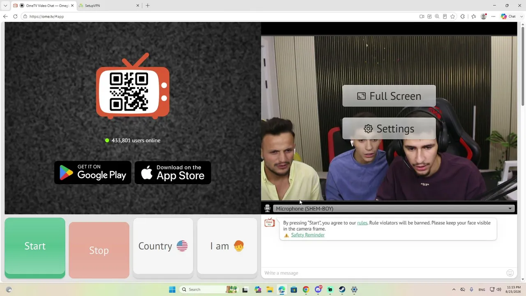This screenshot has height=296, width=526.
Task: Click the OneDrive cloud tray icon
Action: [x=463, y=289]
